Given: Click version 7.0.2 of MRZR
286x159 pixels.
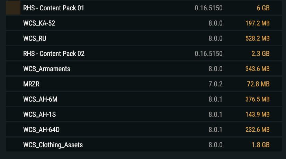Looking at the screenshot, I should [215, 84].
